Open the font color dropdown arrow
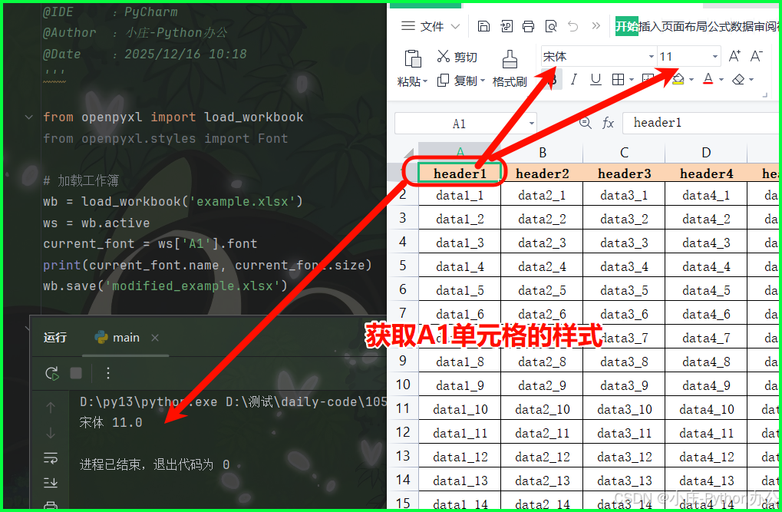The height and width of the screenshot is (512, 782). click(x=721, y=79)
